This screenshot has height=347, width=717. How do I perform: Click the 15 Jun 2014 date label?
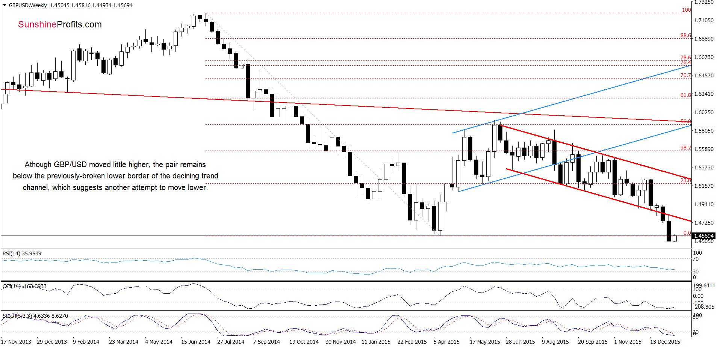tap(196, 342)
